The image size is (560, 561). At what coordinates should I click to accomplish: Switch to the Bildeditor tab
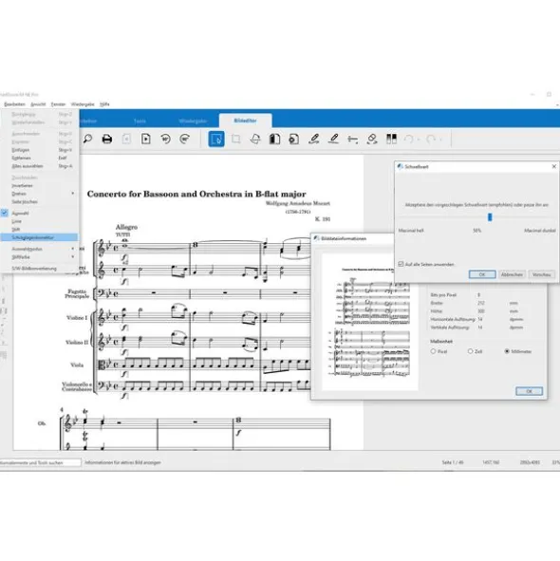[x=246, y=121]
